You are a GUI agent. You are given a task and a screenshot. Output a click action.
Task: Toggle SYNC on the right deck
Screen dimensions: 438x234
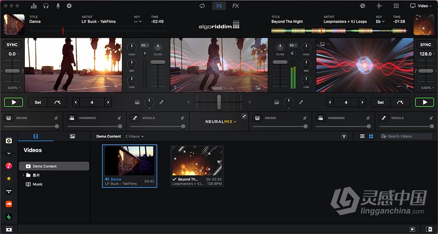[426, 45]
